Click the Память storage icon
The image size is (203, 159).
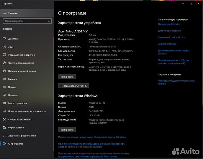4,87
